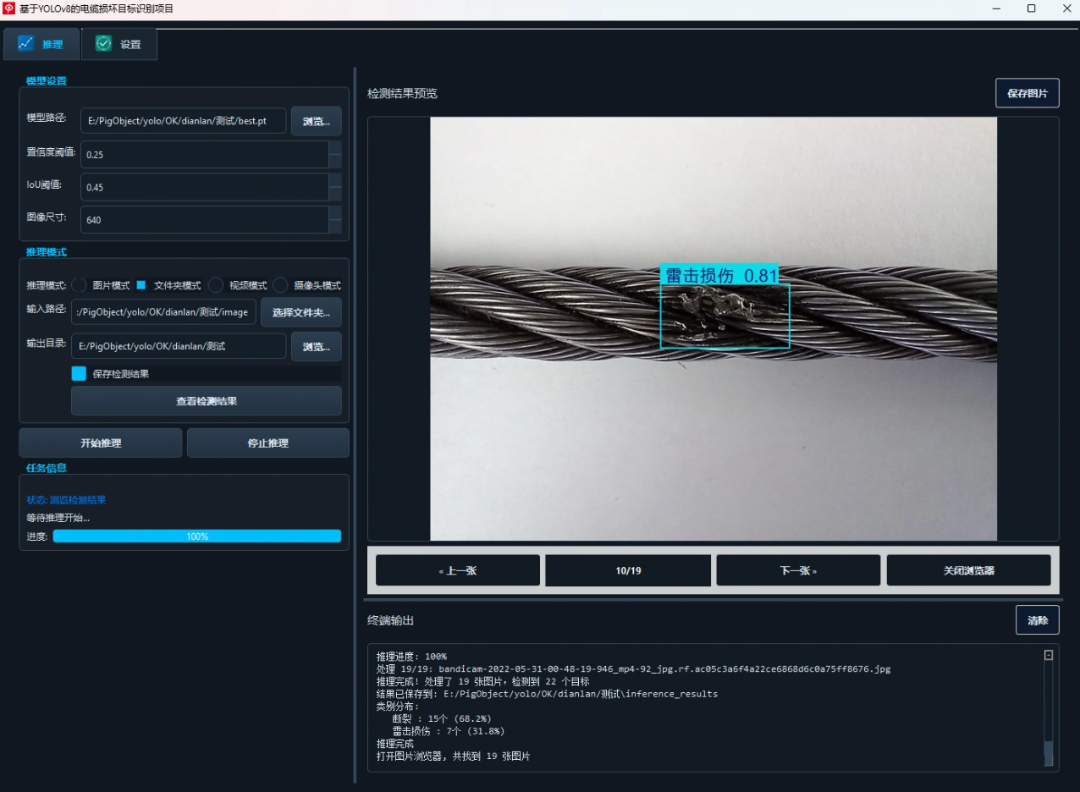
Task: Click the 终端输出 heading
Action: (390, 620)
